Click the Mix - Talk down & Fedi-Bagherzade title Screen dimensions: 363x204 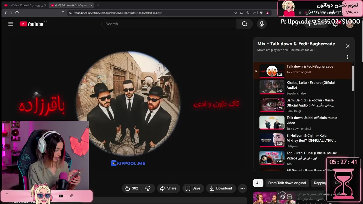[x=296, y=44]
